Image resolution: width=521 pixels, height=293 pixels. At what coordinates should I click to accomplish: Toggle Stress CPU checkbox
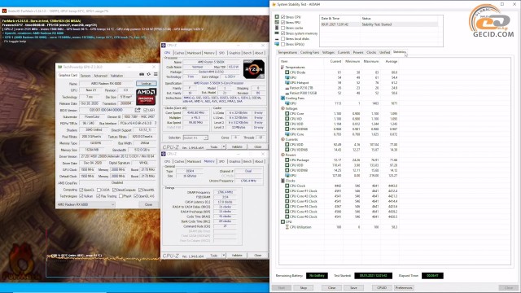point(282,16)
